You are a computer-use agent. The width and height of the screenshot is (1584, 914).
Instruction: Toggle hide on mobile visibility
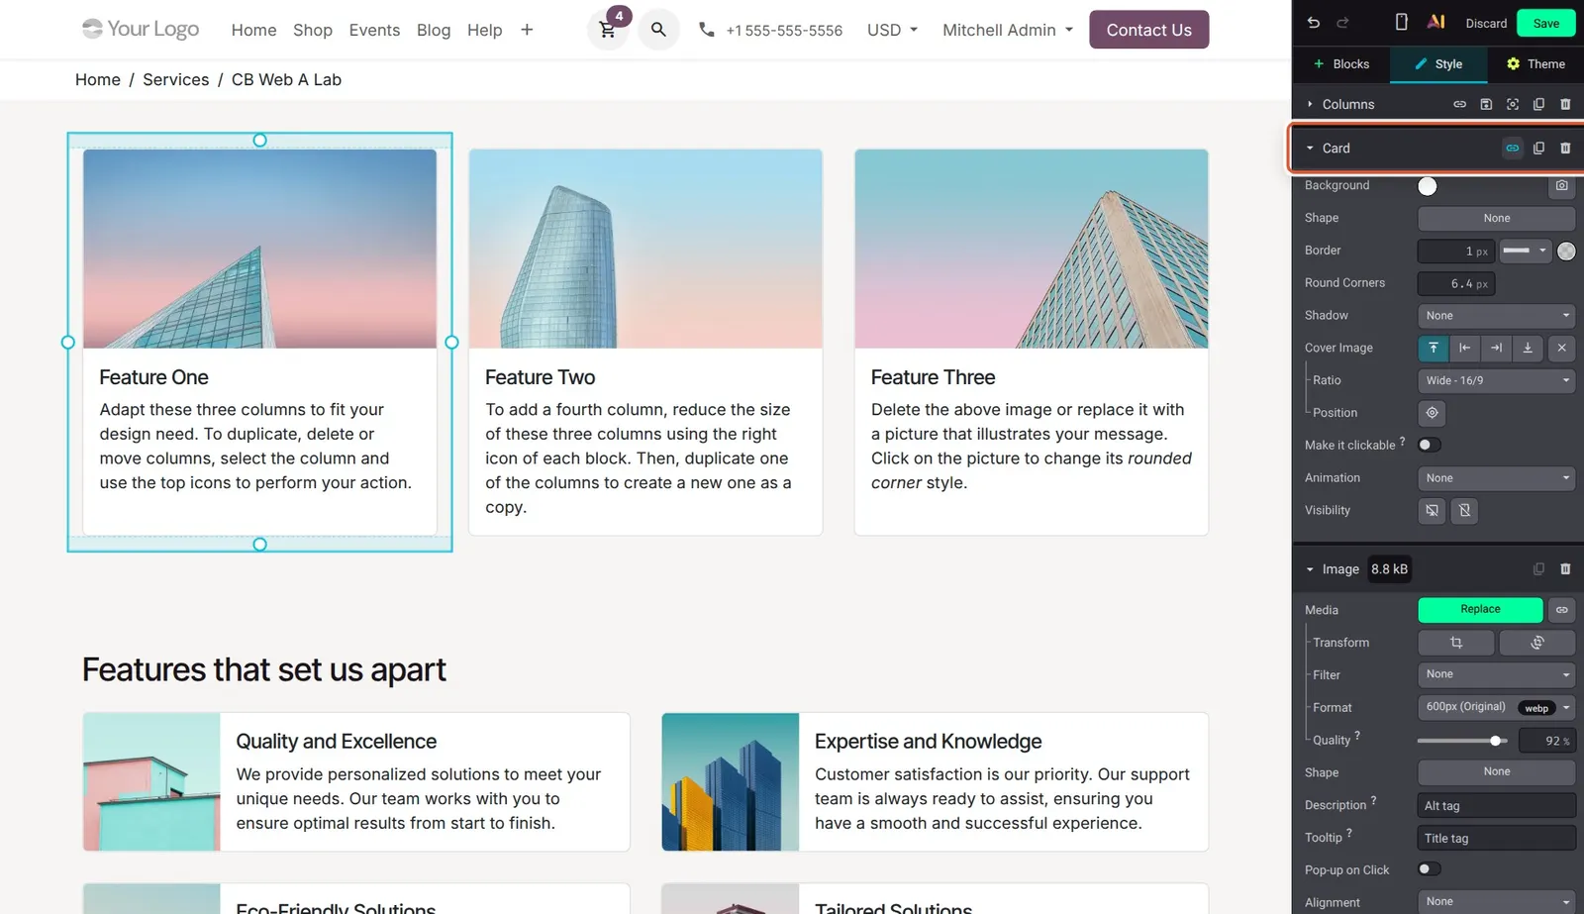pyautogui.click(x=1464, y=510)
